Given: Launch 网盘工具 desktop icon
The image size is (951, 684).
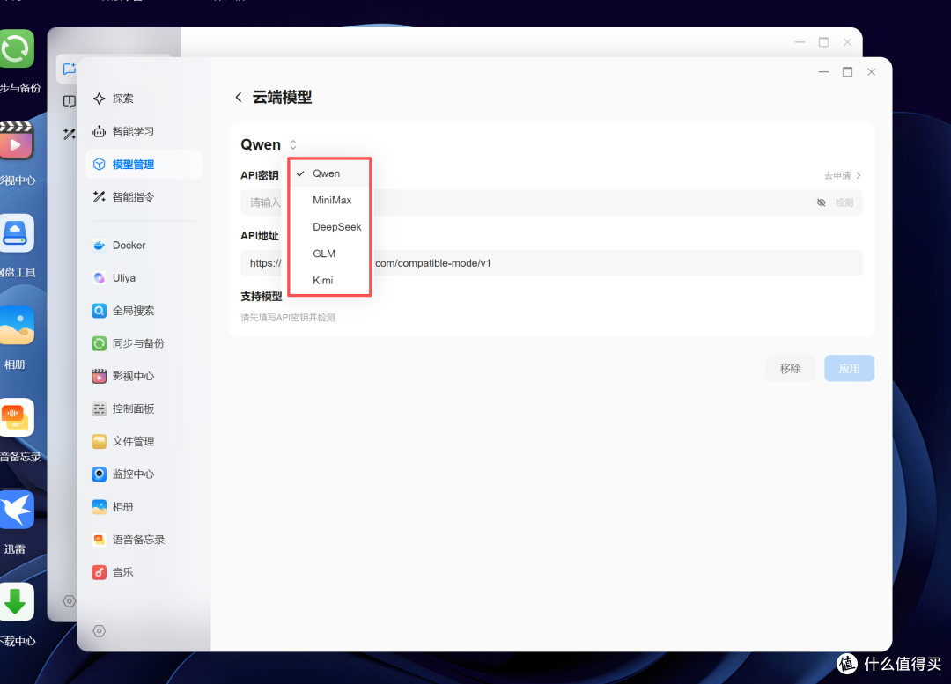Looking at the screenshot, I should (17, 233).
